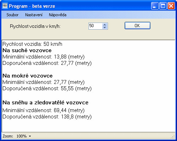Click the program icon in title bar

pyautogui.click(x=5, y=6)
